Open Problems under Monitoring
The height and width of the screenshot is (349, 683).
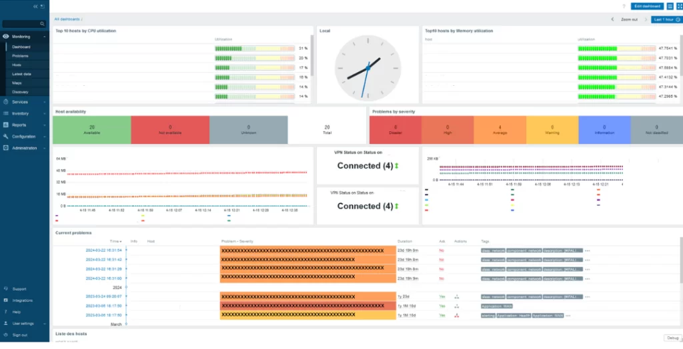coord(20,56)
